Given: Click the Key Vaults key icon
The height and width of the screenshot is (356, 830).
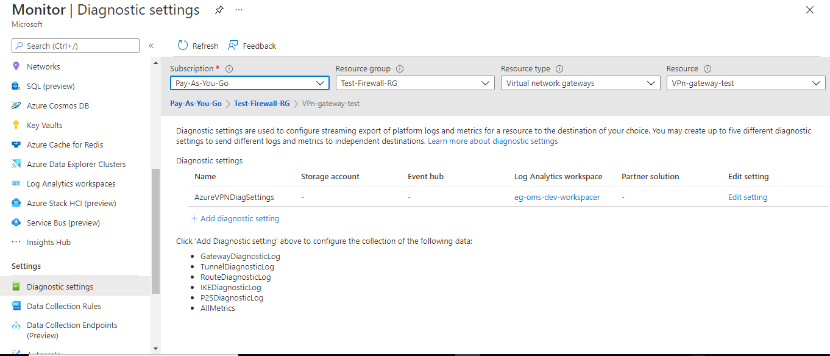Looking at the screenshot, I should click(x=16, y=125).
